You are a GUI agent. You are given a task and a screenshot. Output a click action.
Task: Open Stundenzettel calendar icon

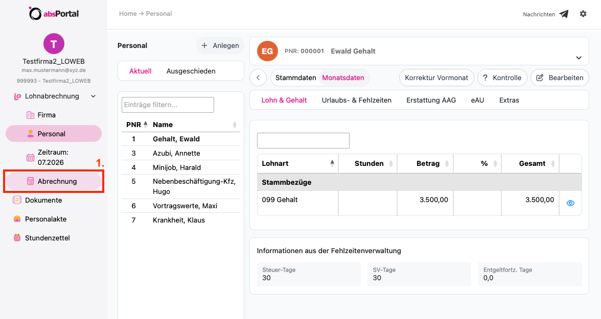tap(17, 238)
